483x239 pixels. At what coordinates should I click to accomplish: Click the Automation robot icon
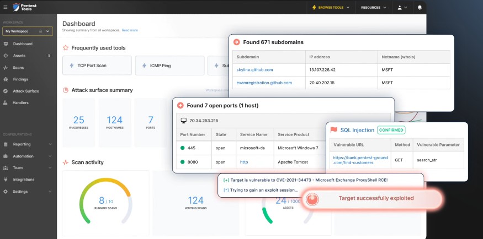(6, 156)
